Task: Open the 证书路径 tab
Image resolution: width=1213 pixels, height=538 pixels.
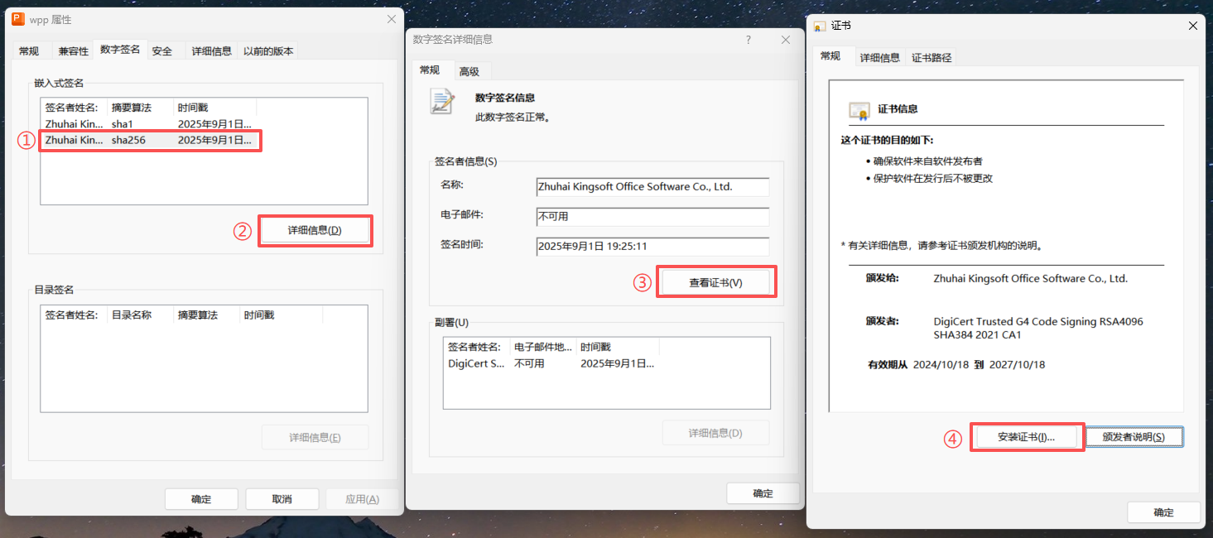Action: [931, 58]
